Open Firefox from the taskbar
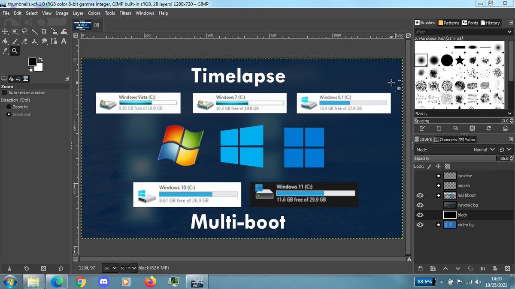The height and width of the screenshot is (289, 515). click(150, 281)
